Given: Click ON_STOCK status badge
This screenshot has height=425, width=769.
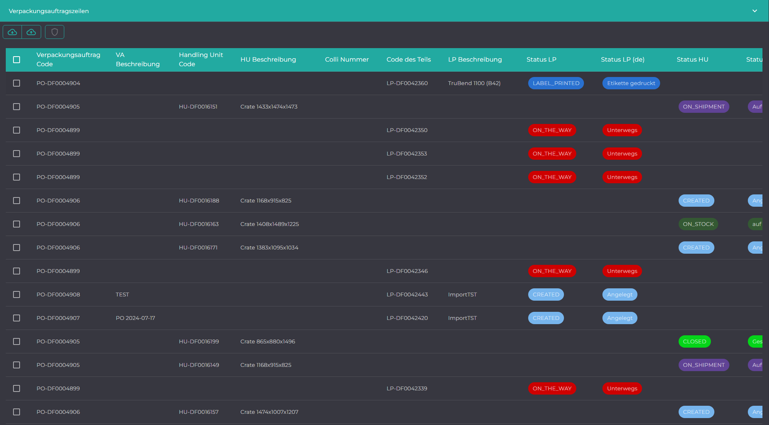Looking at the screenshot, I should [698, 224].
